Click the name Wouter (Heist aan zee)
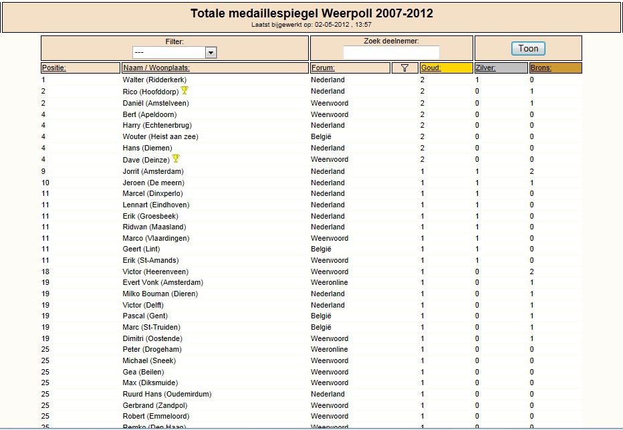623x430 pixels. (160, 136)
